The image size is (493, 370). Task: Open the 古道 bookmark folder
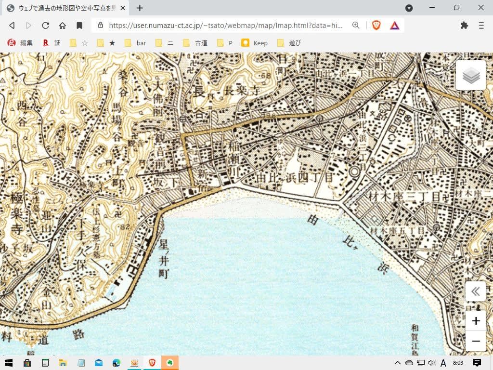[x=195, y=43]
